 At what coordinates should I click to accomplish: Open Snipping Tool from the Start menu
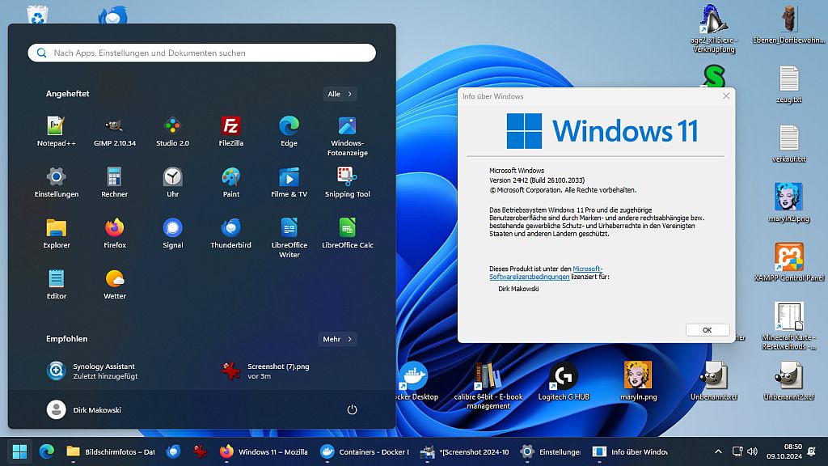pos(348,182)
